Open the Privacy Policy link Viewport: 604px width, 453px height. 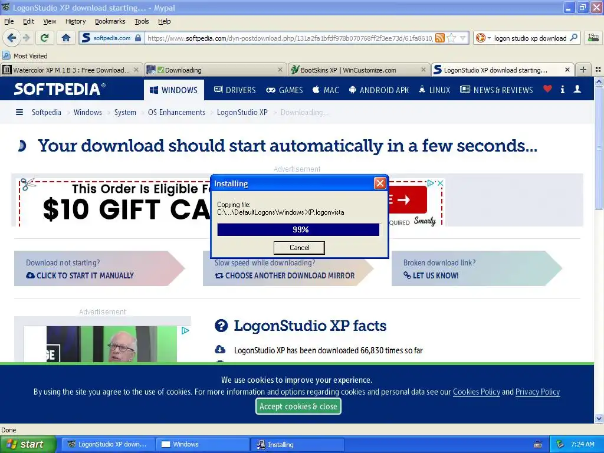(537, 392)
